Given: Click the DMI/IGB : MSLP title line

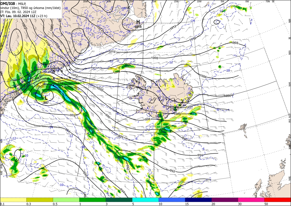Looking at the screenshot, I should 14,3.
